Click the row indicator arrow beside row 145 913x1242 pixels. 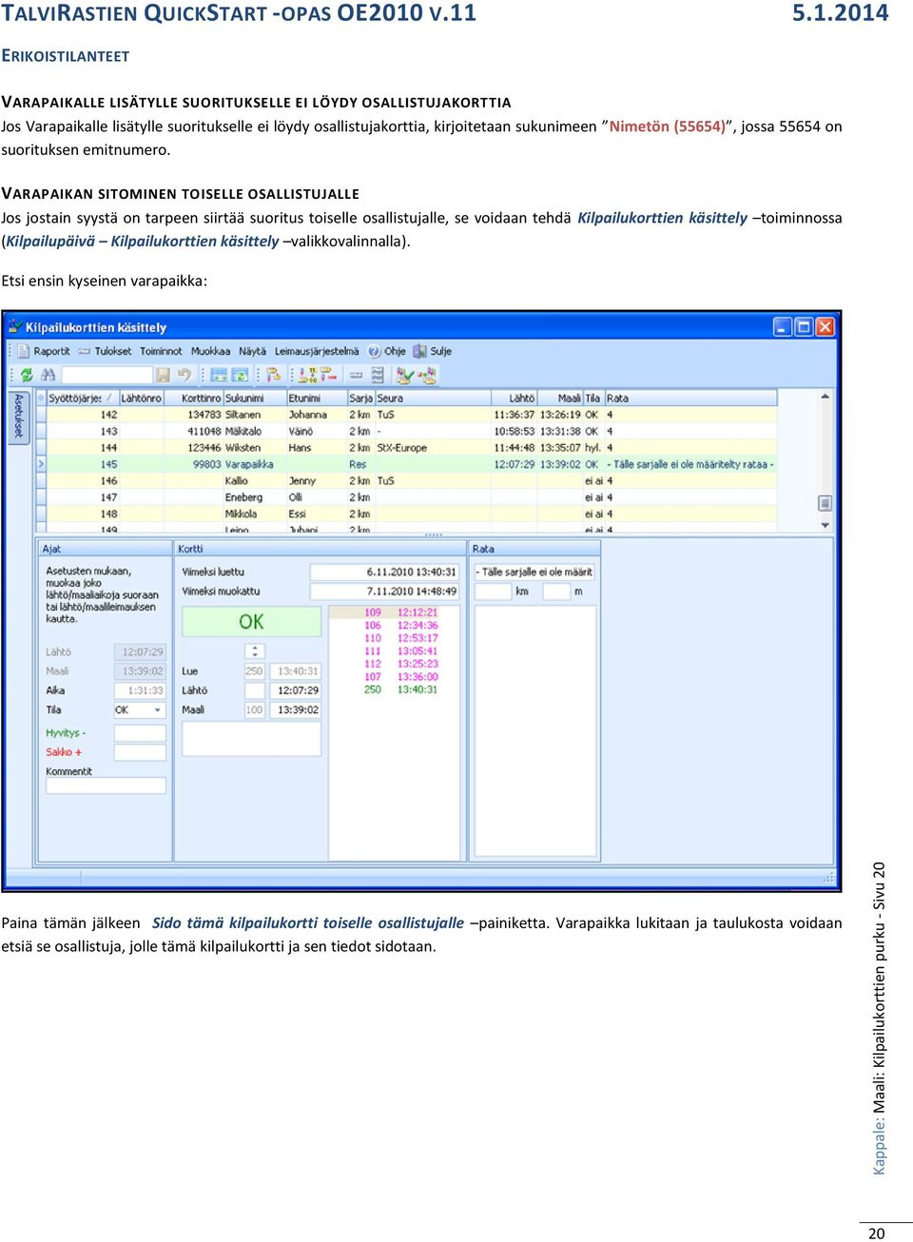tap(41, 464)
